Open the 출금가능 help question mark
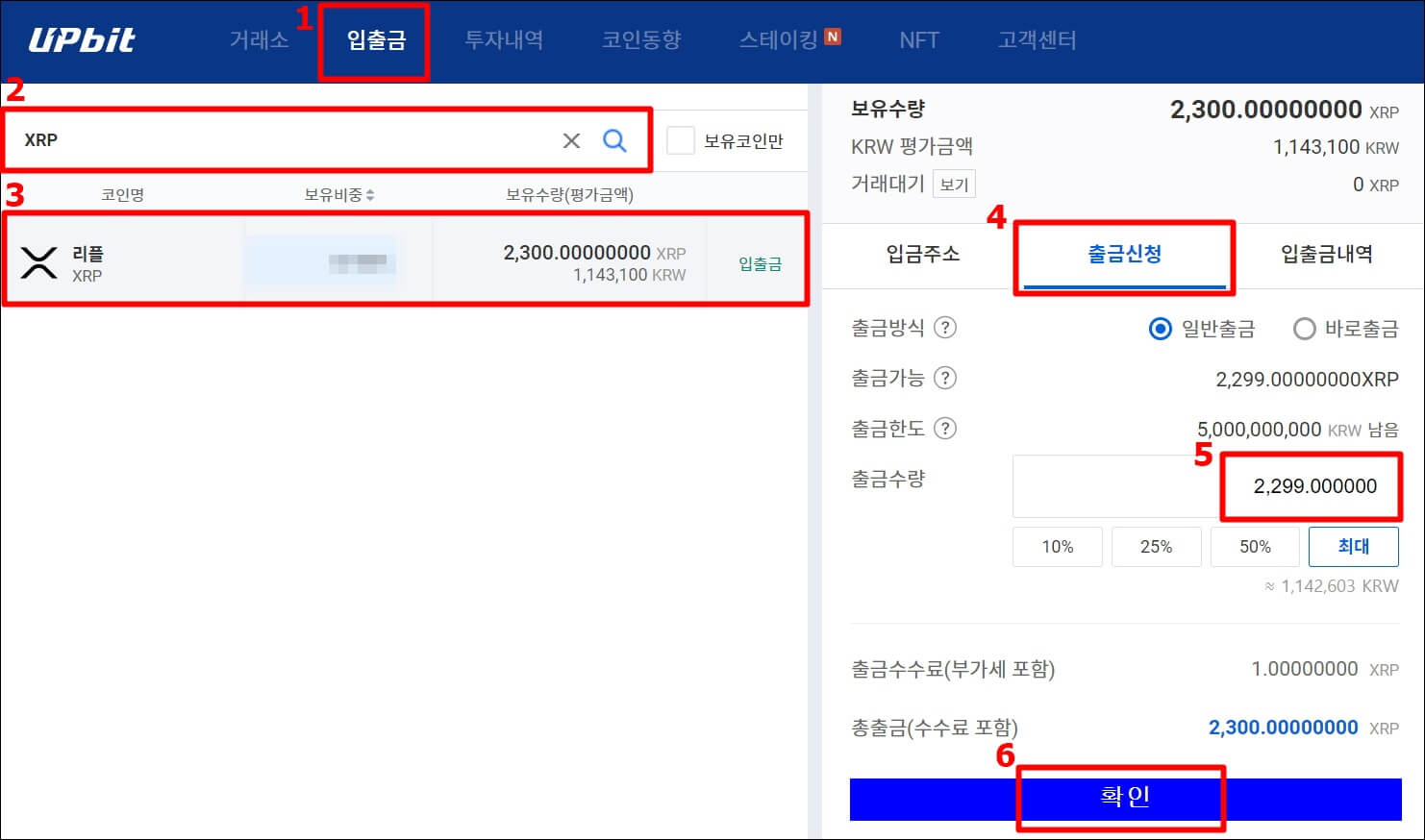Image resolution: width=1425 pixels, height=840 pixels. [x=945, y=378]
